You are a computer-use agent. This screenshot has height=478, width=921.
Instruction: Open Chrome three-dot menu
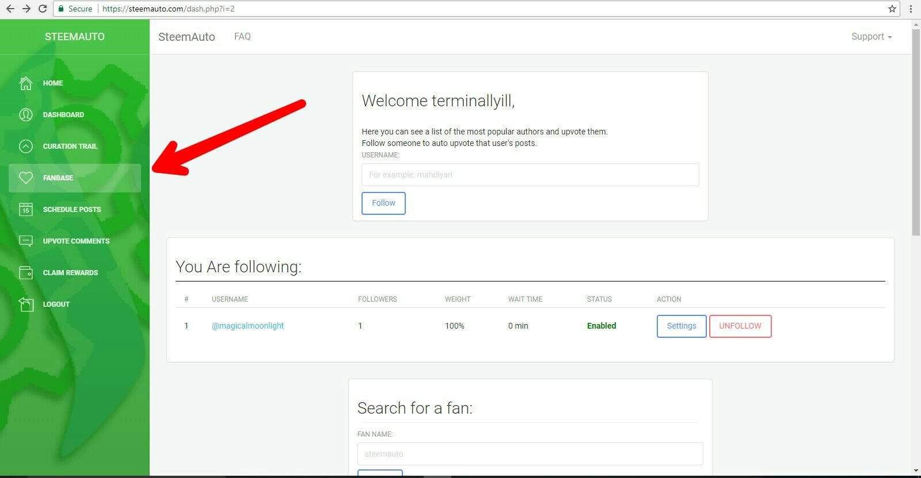pos(911,9)
